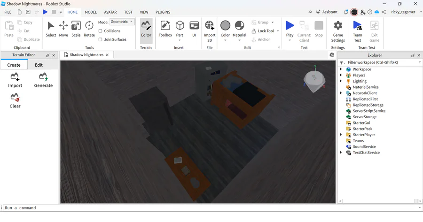
Task: Click the Color swatch circle
Action: pyautogui.click(x=225, y=26)
